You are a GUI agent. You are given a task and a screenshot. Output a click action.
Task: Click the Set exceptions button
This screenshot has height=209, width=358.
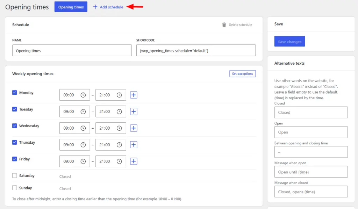pos(243,74)
